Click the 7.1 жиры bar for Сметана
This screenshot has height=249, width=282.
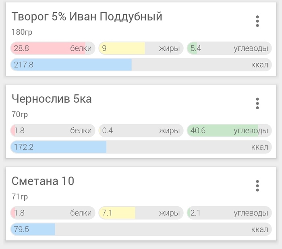(x=141, y=213)
